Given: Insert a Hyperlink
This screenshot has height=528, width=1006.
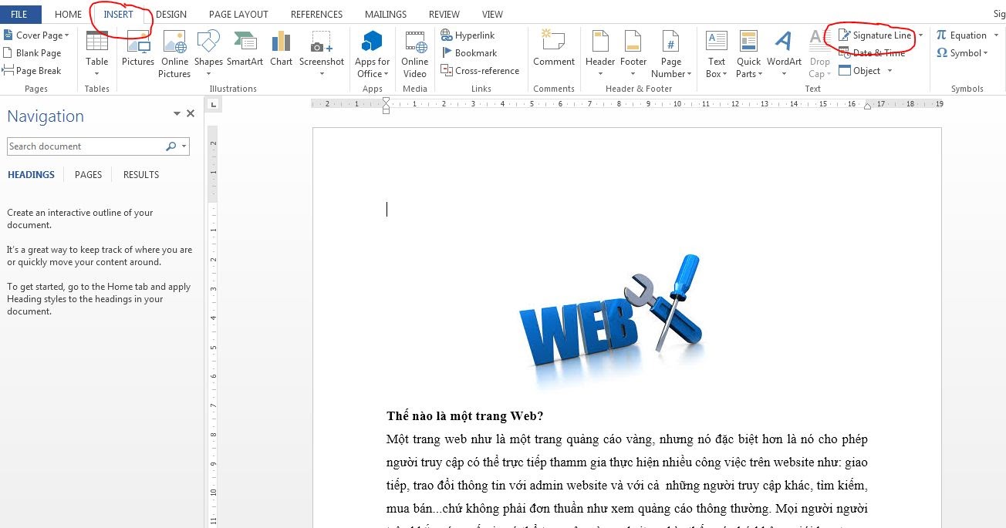Looking at the screenshot, I should (x=468, y=35).
